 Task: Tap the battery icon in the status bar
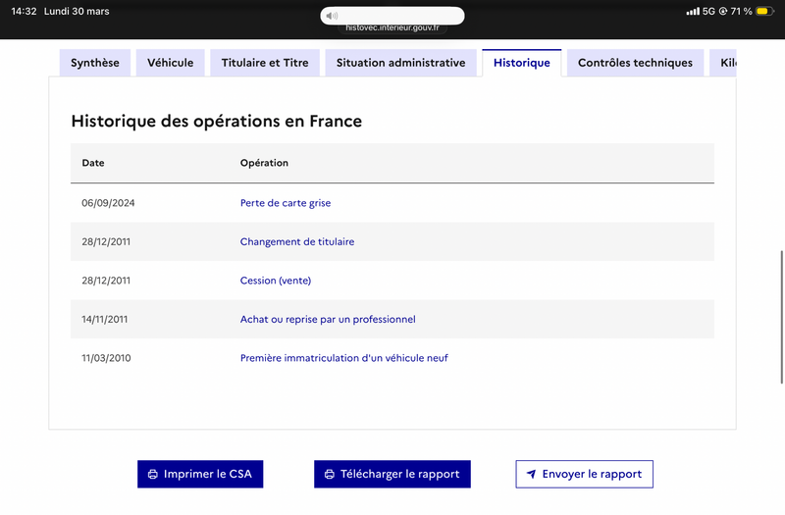tap(762, 12)
